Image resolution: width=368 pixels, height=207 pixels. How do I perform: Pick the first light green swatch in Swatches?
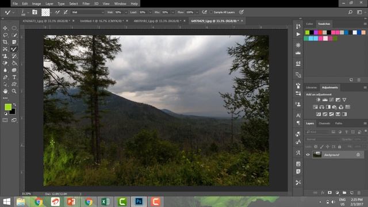click(x=307, y=32)
